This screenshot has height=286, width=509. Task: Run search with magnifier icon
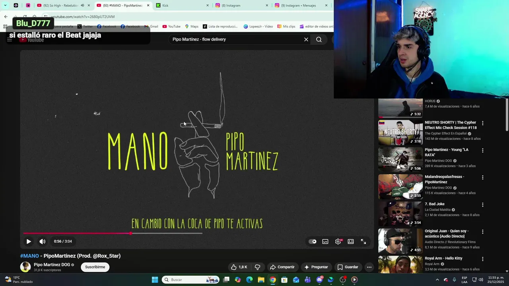click(x=319, y=39)
